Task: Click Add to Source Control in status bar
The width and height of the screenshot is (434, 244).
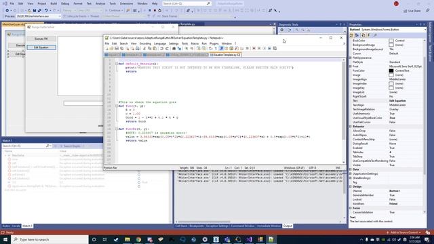Action: click(404, 232)
